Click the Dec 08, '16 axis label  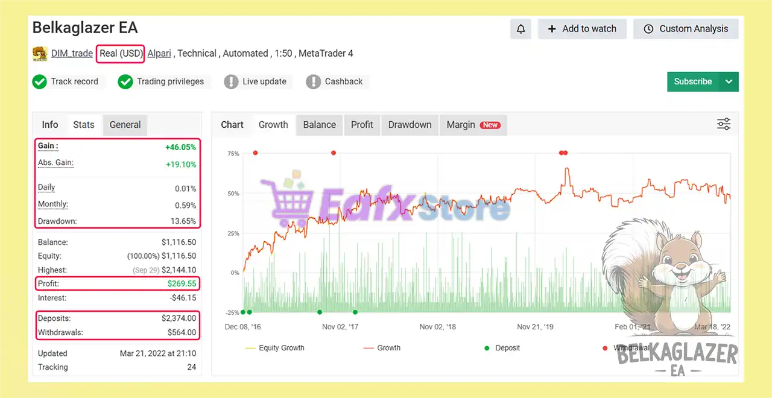tap(242, 326)
